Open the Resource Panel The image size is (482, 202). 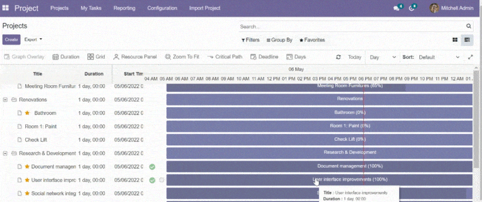135,57
